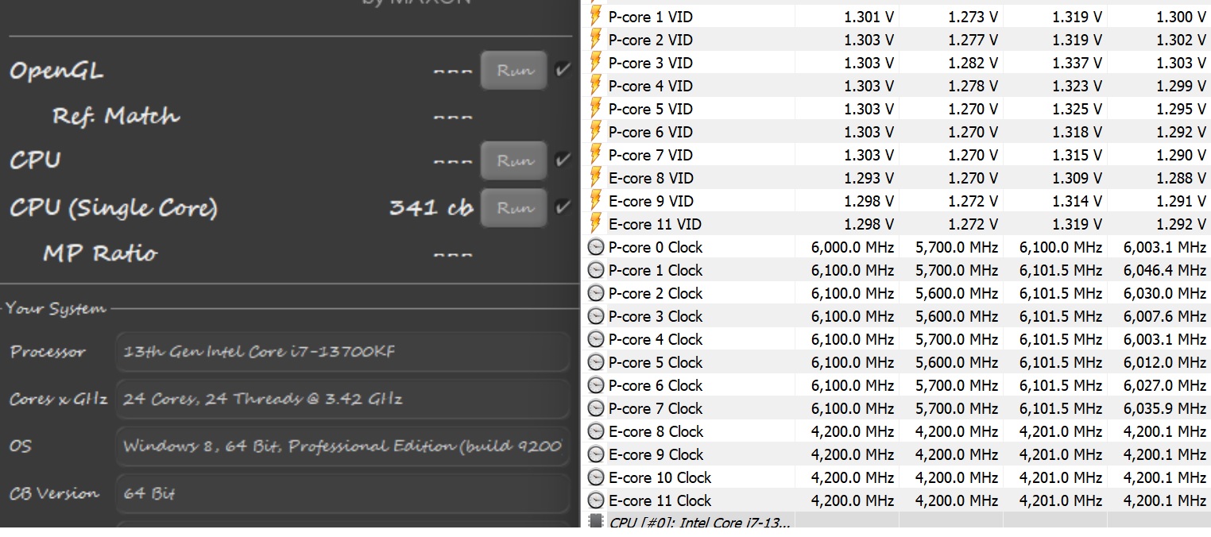Click the chip icon beside CPU [#0] Intel Core
Screen dimensions: 1211x537
point(596,522)
